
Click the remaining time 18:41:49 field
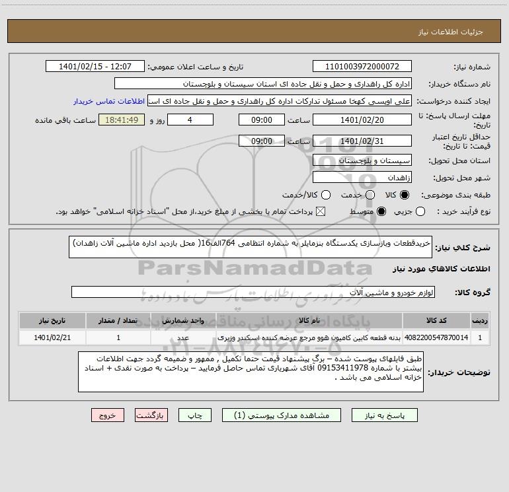pyautogui.click(x=122, y=120)
